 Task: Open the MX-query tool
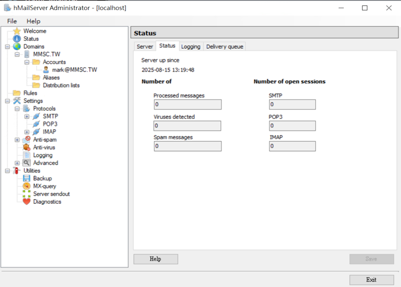[28, 186]
